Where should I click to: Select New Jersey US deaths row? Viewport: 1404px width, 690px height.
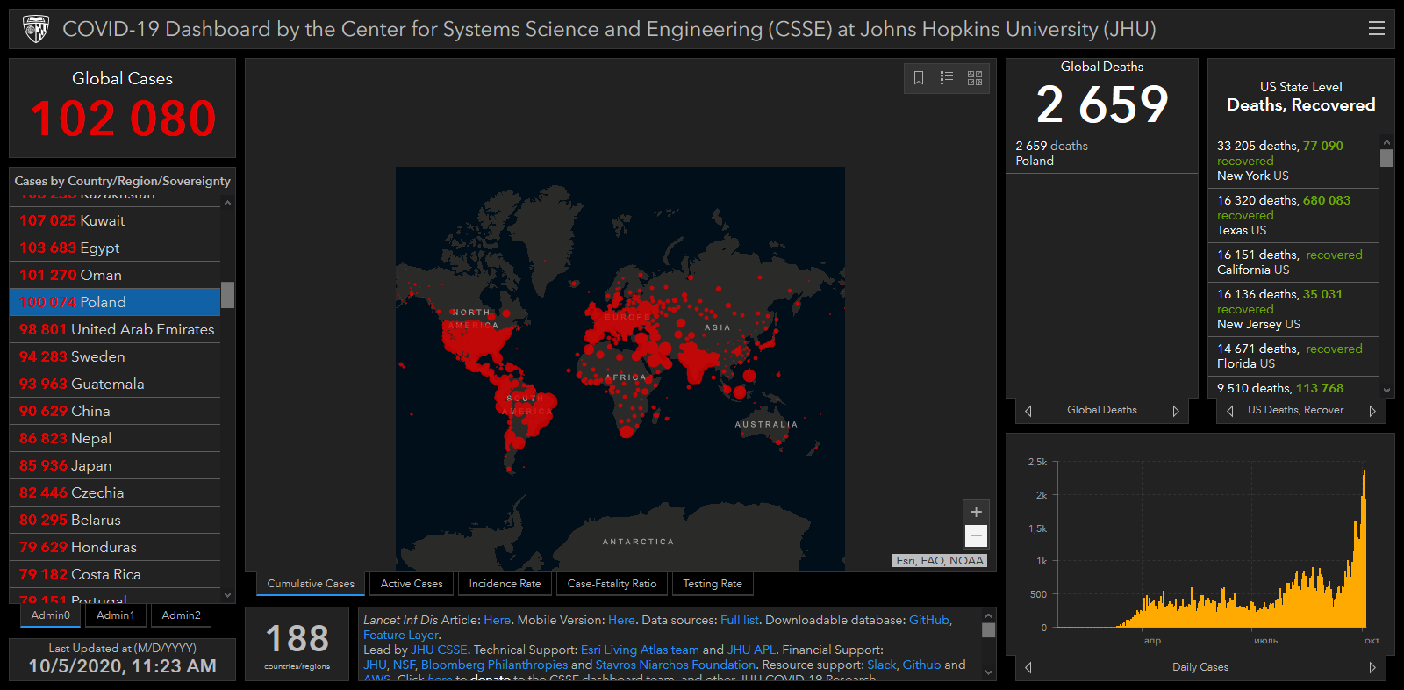pos(1294,309)
